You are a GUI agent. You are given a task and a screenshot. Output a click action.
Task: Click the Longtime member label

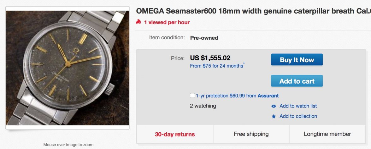coord(327,134)
